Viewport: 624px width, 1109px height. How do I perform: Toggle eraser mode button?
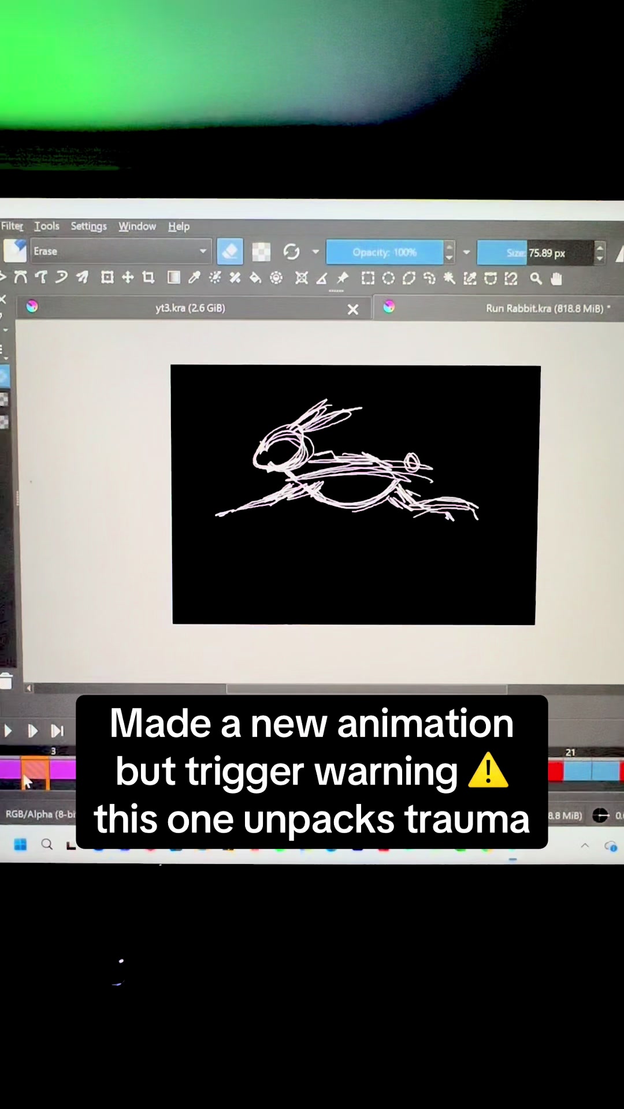pos(230,251)
